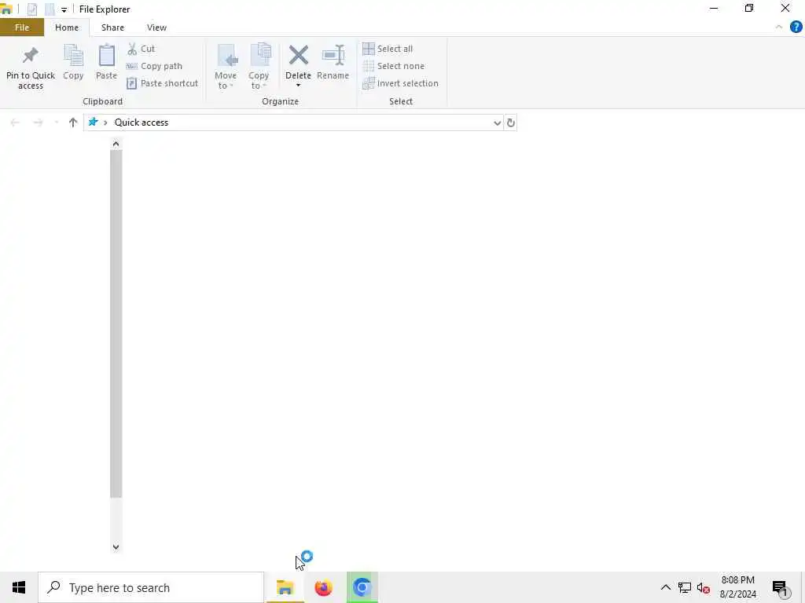805x603 pixels.
Task: Click the Cut scissors command
Action: pyautogui.click(x=141, y=49)
